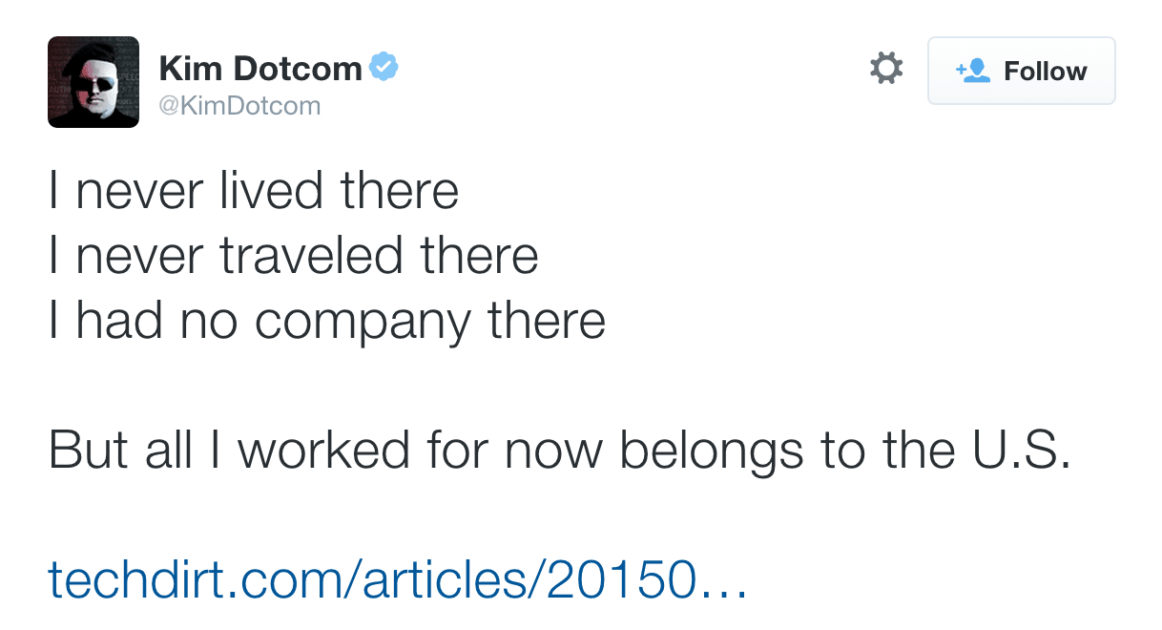Click the ellipsis ending the techdirt link
1162x630 pixels.
click(723, 580)
